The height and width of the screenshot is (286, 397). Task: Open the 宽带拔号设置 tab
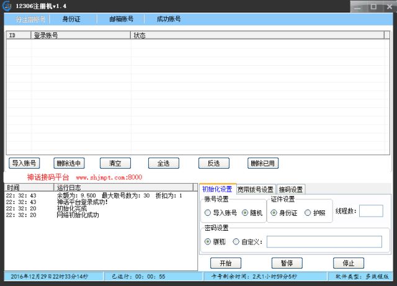(255, 189)
